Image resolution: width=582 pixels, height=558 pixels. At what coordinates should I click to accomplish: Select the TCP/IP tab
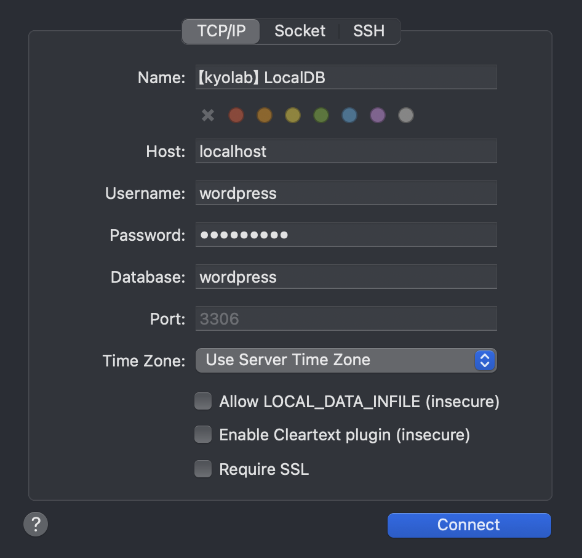pyautogui.click(x=221, y=31)
